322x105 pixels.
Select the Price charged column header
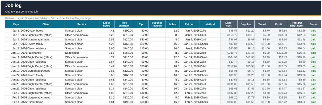(x=124, y=24)
